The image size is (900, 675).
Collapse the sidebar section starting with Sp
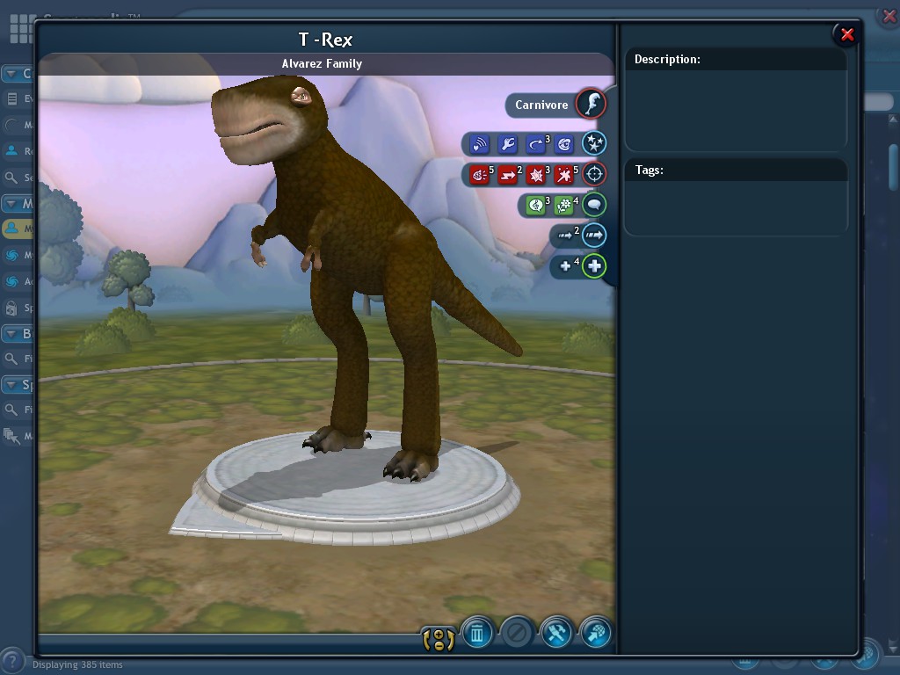point(18,385)
